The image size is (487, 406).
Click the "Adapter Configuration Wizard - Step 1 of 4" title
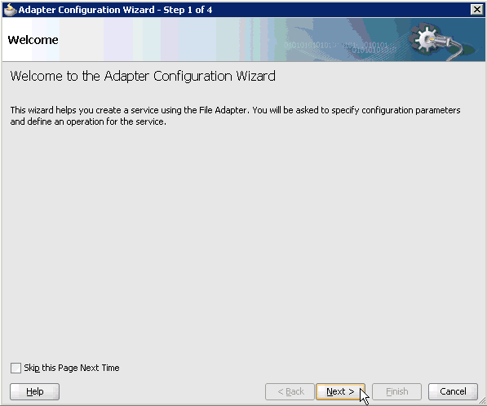tap(115, 10)
